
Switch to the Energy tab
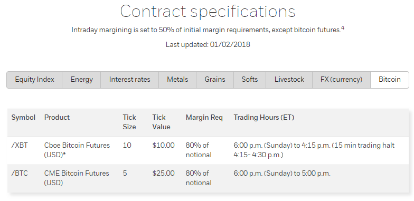pyautogui.click(x=81, y=80)
